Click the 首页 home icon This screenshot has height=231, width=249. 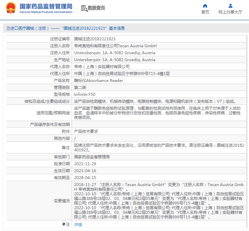205,6
